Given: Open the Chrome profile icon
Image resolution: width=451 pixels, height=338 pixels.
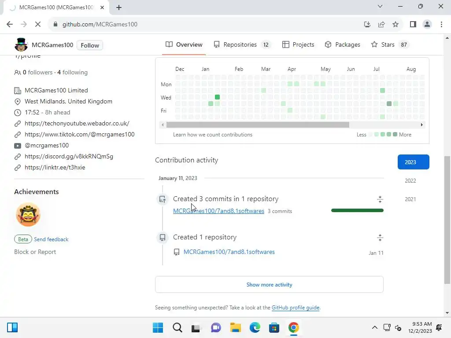Looking at the screenshot, I should [427, 25].
